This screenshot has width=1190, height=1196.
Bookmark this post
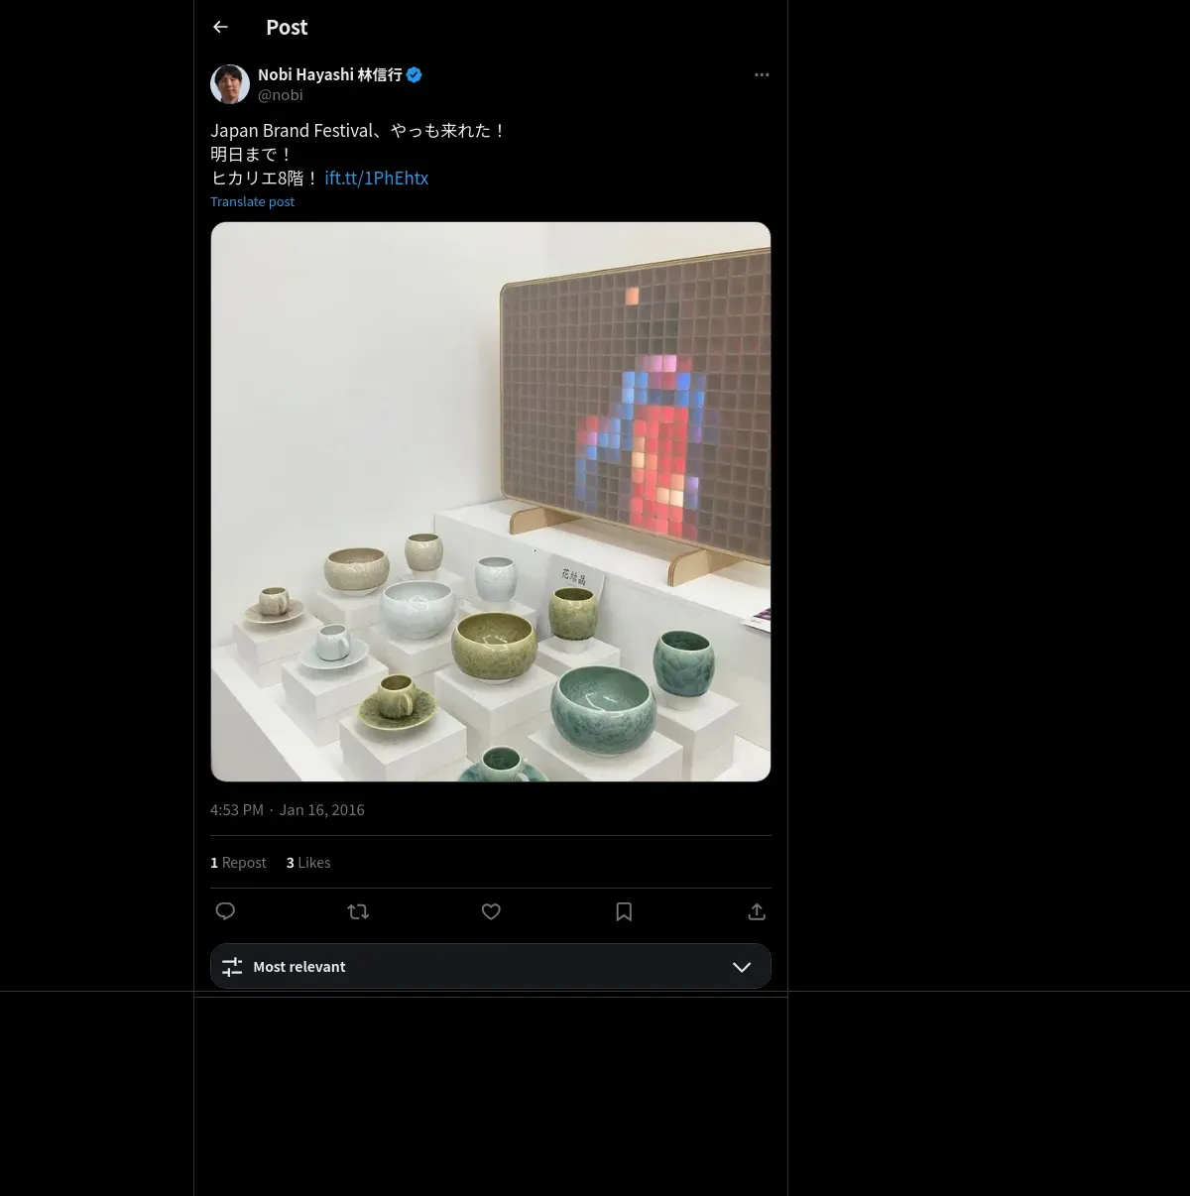tap(624, 911)
